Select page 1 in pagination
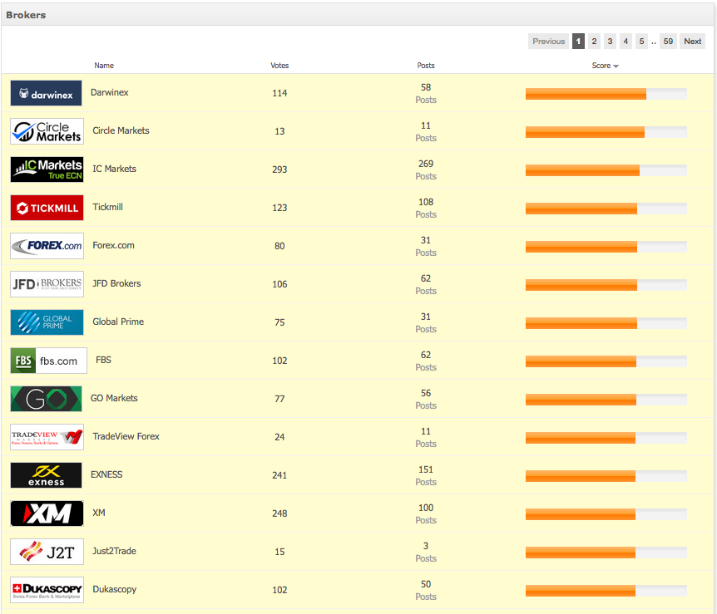 click(578, 41)
